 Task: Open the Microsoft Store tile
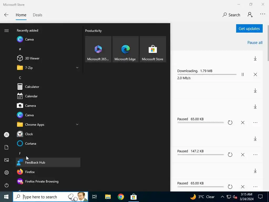pos(153,49)
